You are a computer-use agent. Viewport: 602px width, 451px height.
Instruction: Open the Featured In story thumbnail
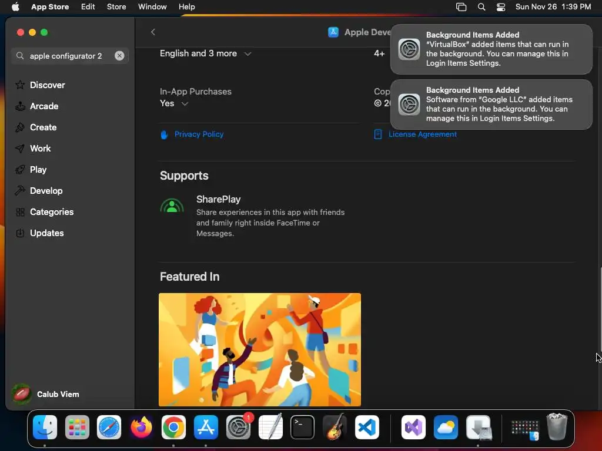259,349
